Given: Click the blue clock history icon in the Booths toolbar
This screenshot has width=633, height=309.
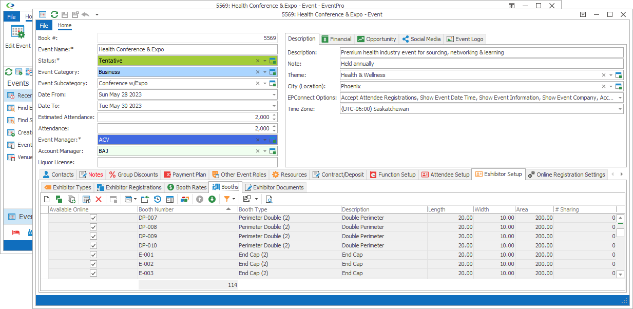Looking at the screenshot, I should (x=158, y=199).
